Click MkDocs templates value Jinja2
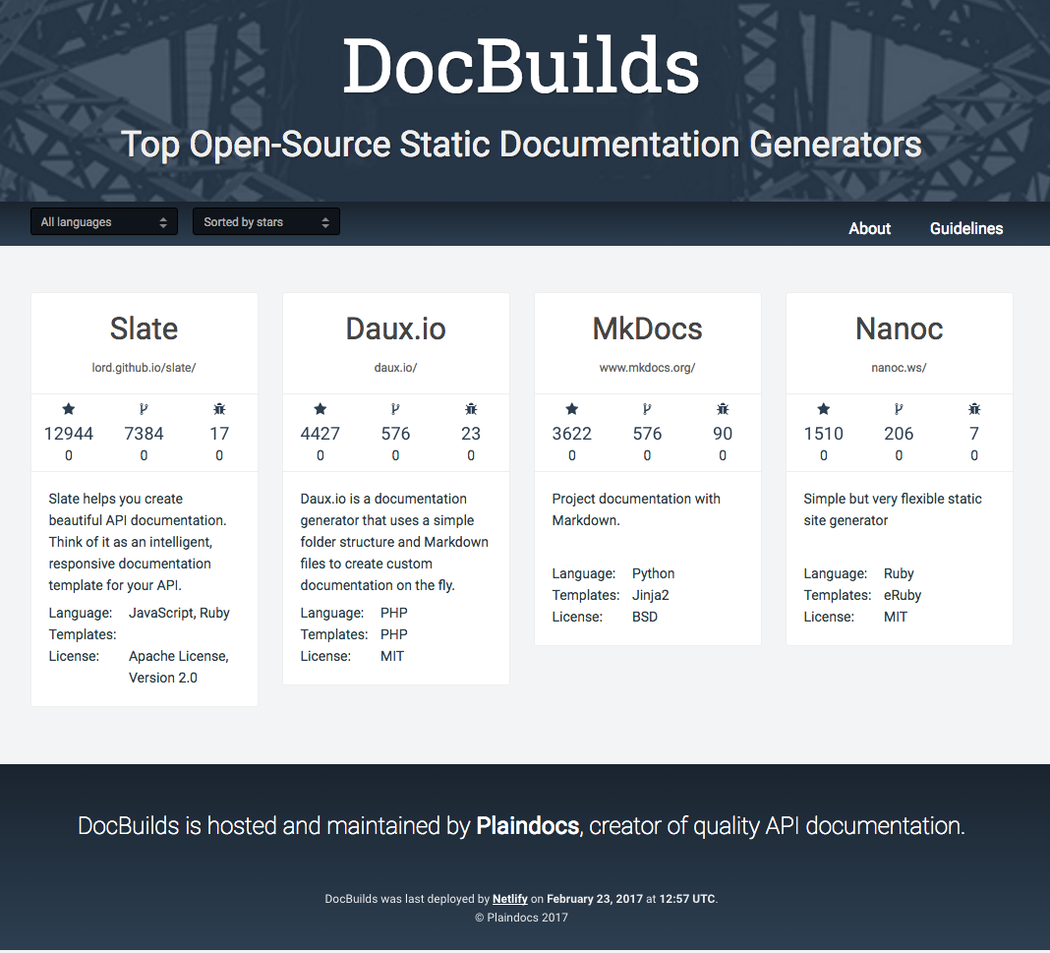The width and height of the screenshot is (1050, 953). click(650, 595)
